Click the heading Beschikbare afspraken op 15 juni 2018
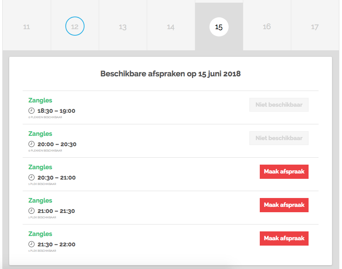The height and width of the screenshot is (269, 342). coord(170,74)
